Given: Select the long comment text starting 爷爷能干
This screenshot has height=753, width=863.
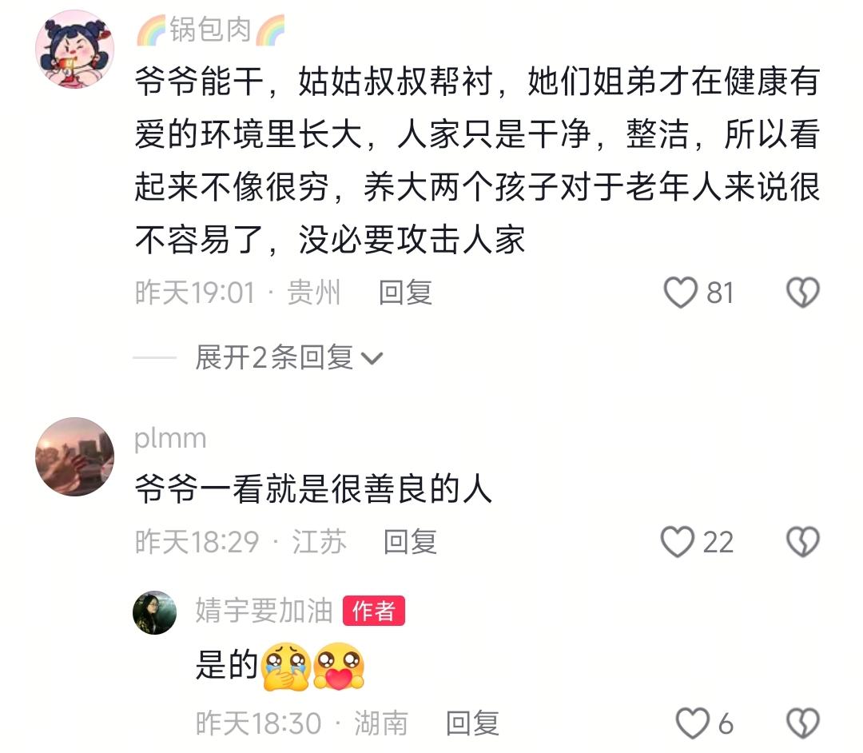Looking at the screenshot, I should point(478,160).
